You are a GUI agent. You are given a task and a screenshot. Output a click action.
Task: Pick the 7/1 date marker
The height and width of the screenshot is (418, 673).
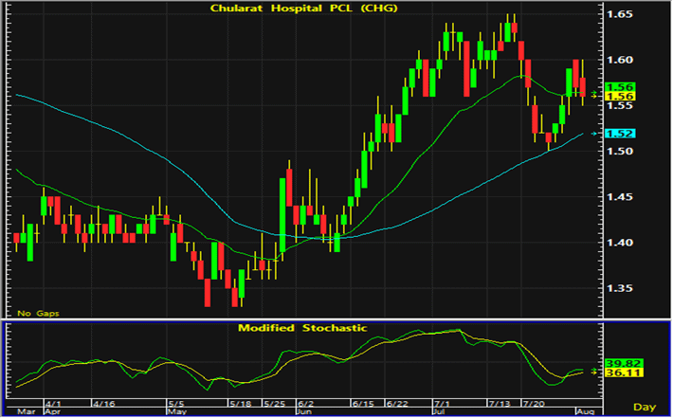coord(442,404)
